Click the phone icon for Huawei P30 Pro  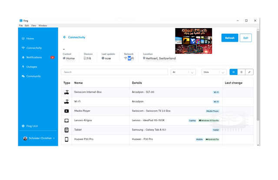click(x=66, y=139)
